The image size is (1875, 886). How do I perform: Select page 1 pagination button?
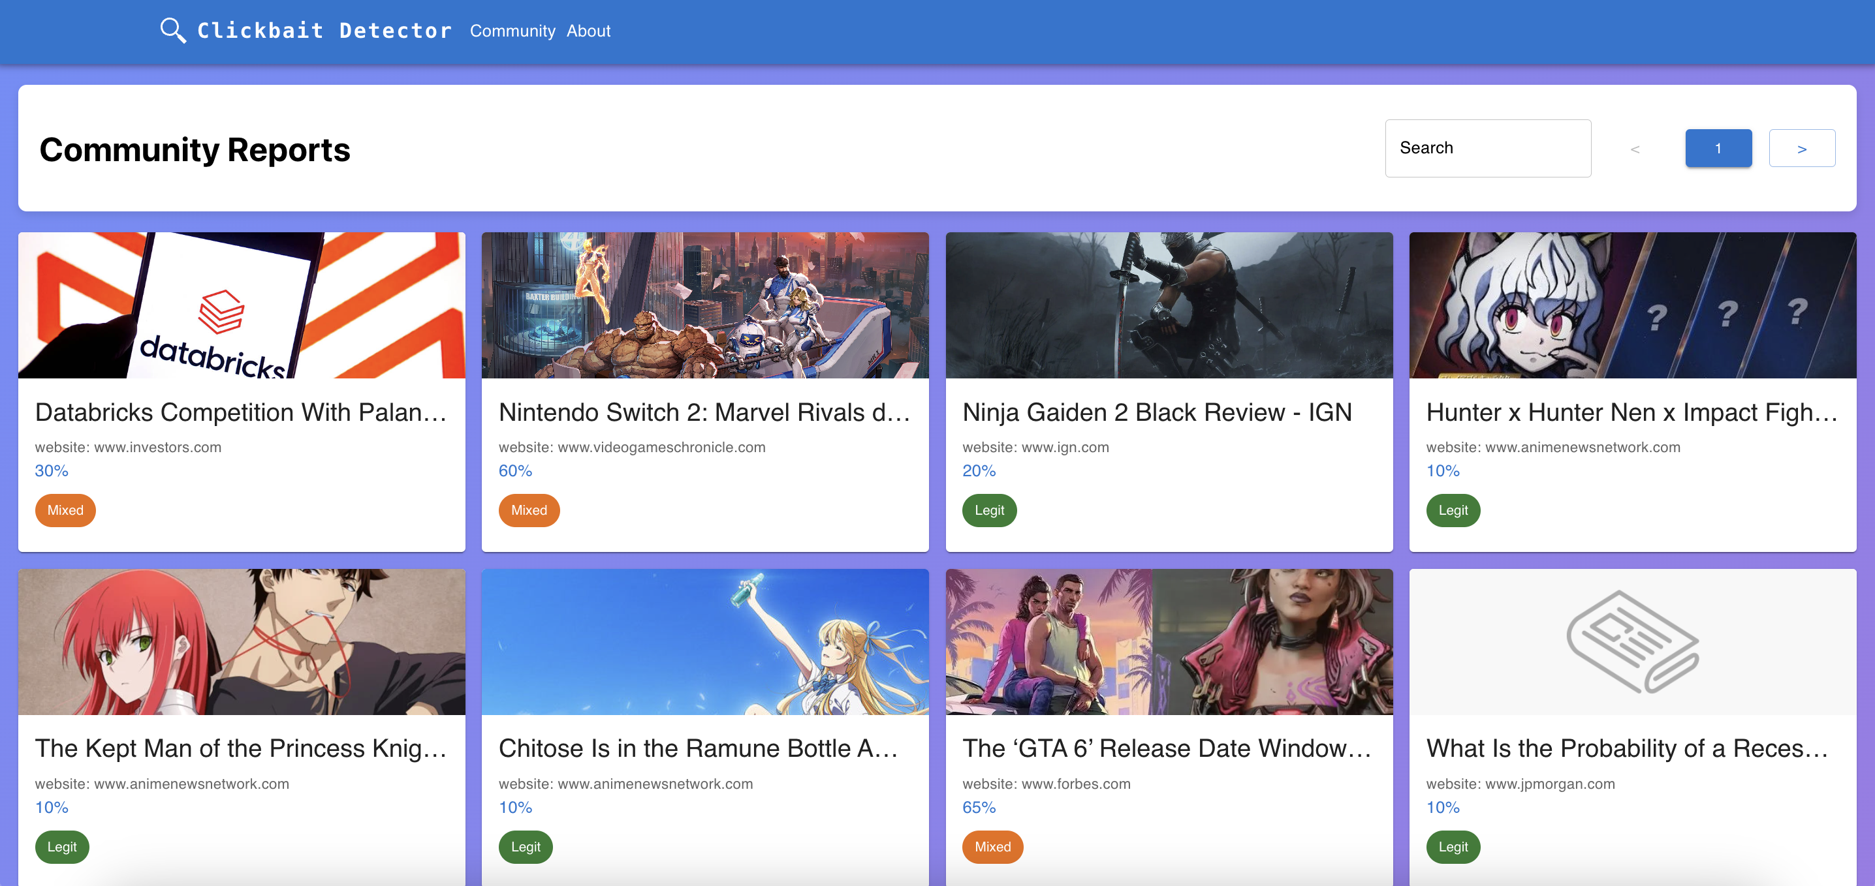tap(1718, 148)
